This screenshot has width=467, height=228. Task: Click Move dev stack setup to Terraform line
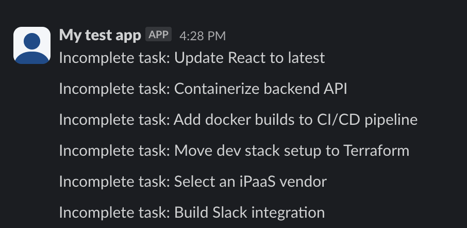(x=234, y=151)
